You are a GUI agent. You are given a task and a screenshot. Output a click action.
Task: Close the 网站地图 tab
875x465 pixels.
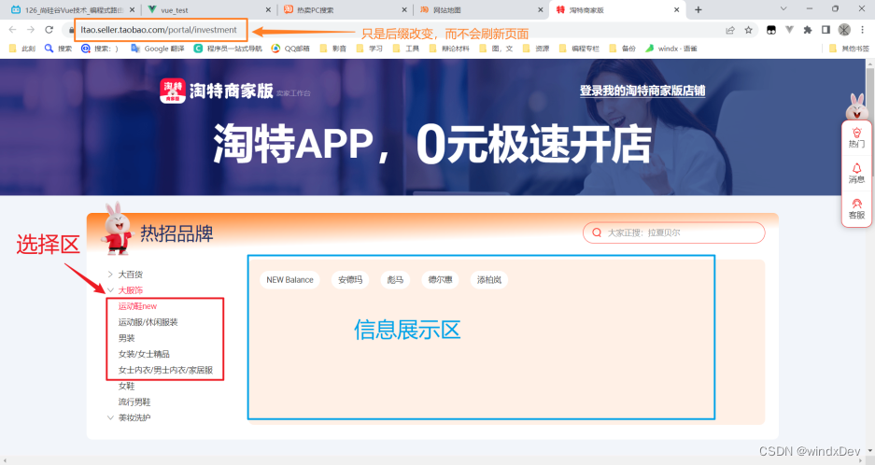pos(540,10)
